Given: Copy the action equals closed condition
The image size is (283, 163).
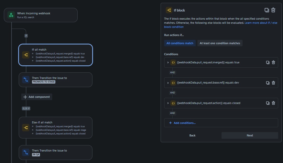Looking at the screenshot, I should tap(268, 103).
